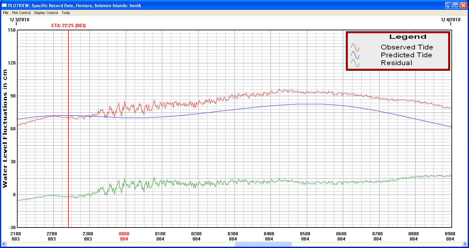Click the 'Legend' heading text
This screenshot has width=469, height=248.
click(407, 37)
